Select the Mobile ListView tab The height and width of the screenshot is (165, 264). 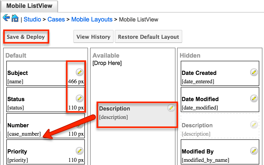29,5
